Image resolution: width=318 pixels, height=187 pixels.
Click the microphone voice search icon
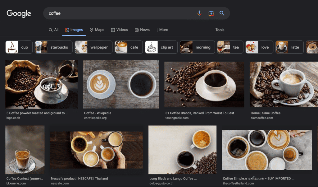199,13
